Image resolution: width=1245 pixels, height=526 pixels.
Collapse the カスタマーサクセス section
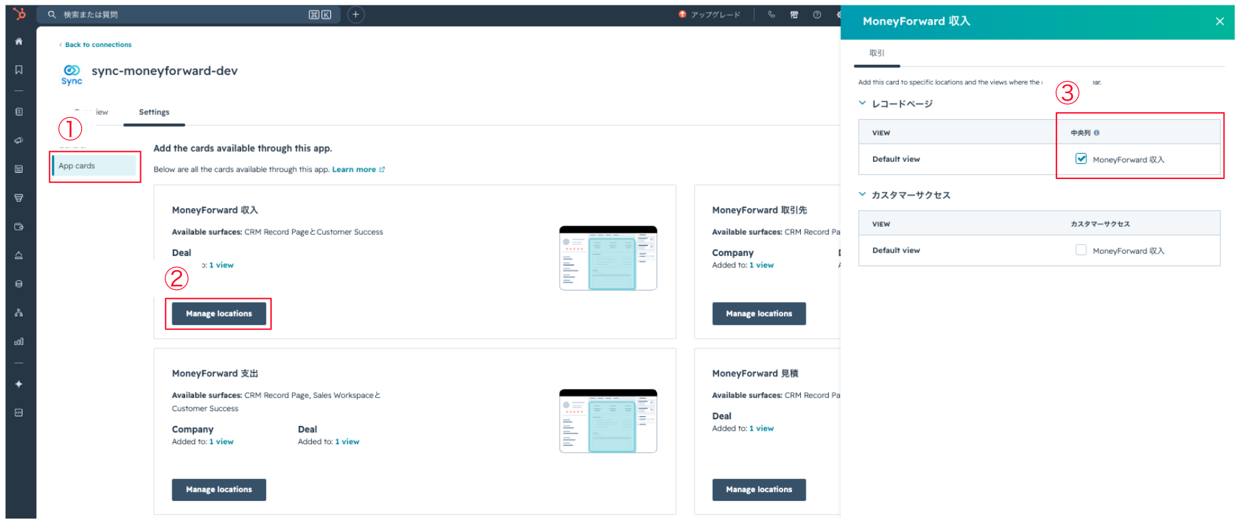click(x=862, y=195)
